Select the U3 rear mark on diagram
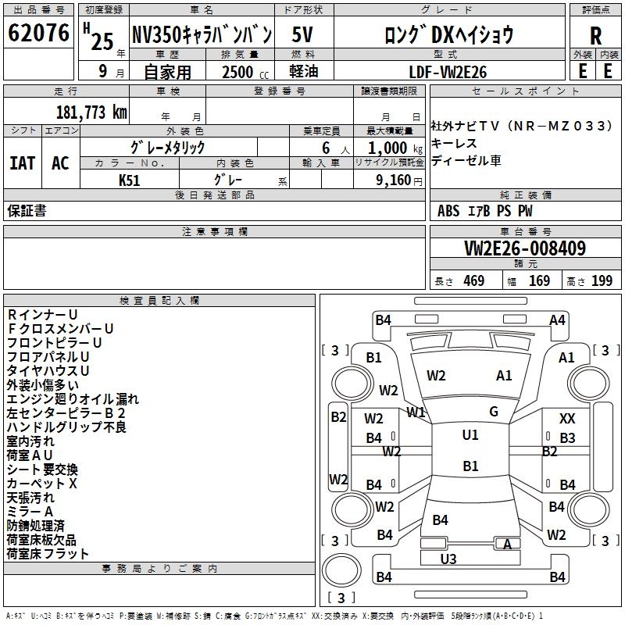The height and width of the screenshot is (625, 625). (448, 559)
